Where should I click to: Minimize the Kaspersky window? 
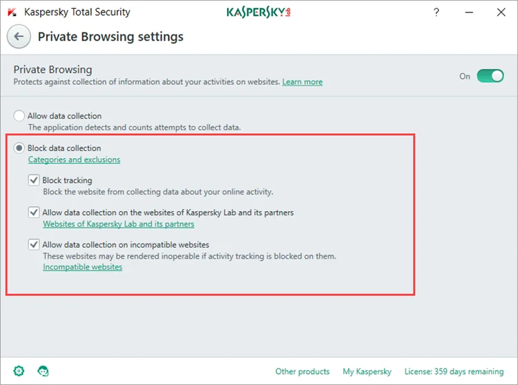coord(469,12)
